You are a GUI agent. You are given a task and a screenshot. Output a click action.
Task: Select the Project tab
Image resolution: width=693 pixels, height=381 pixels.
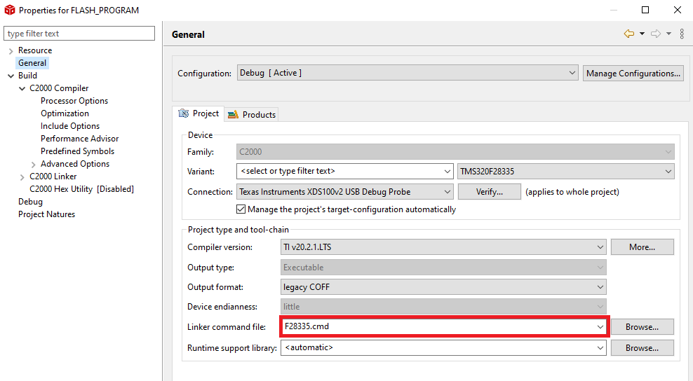pyautogui.click(x=199, y=113)
